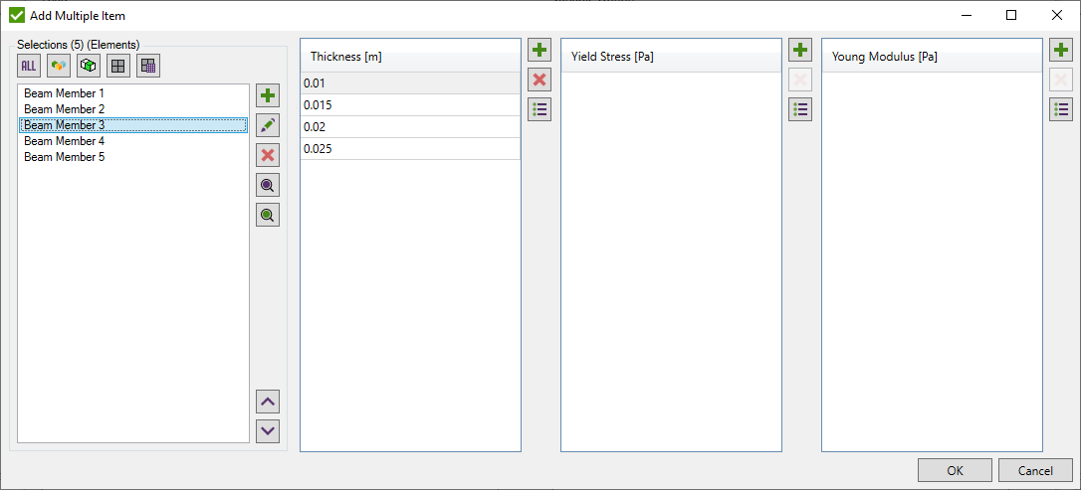1081x490 pixels.
Task: Add a Yield Stress value
Action: [x=800, y=51]
